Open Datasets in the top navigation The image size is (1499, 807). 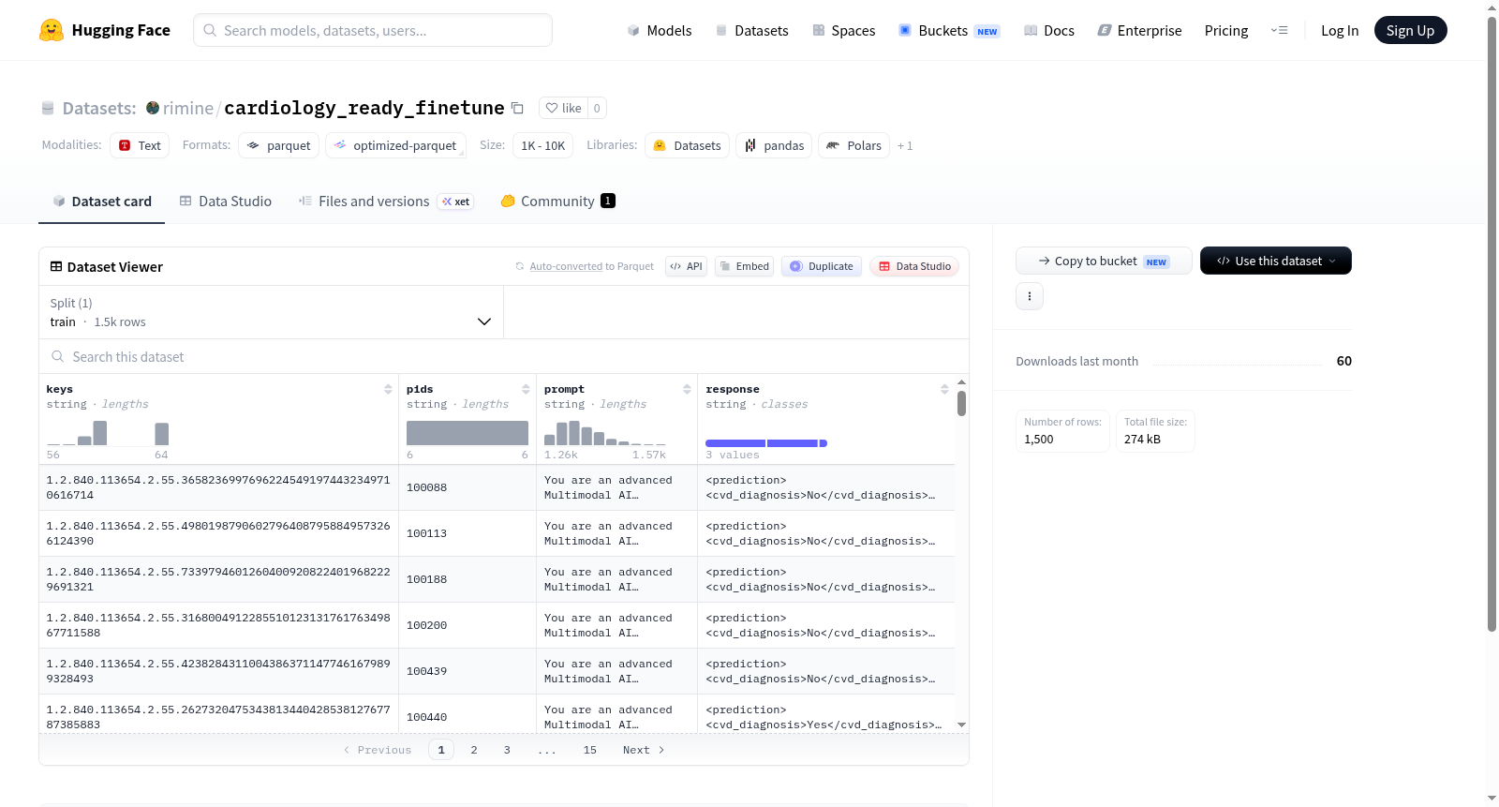click(751, 30)
